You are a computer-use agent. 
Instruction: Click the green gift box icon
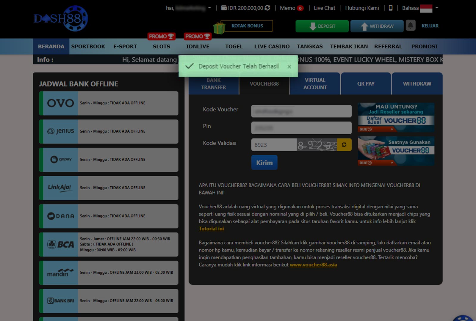(219, 28)
